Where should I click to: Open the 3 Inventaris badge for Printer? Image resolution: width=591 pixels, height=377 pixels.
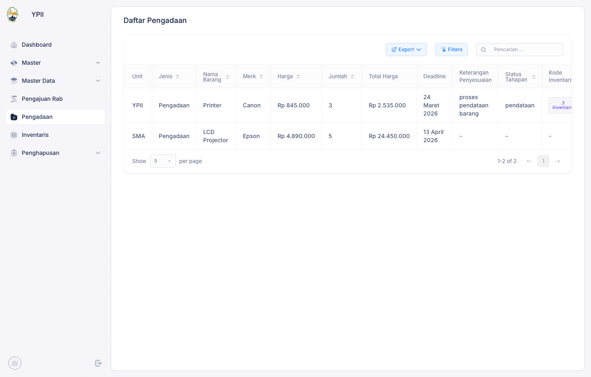561,105
